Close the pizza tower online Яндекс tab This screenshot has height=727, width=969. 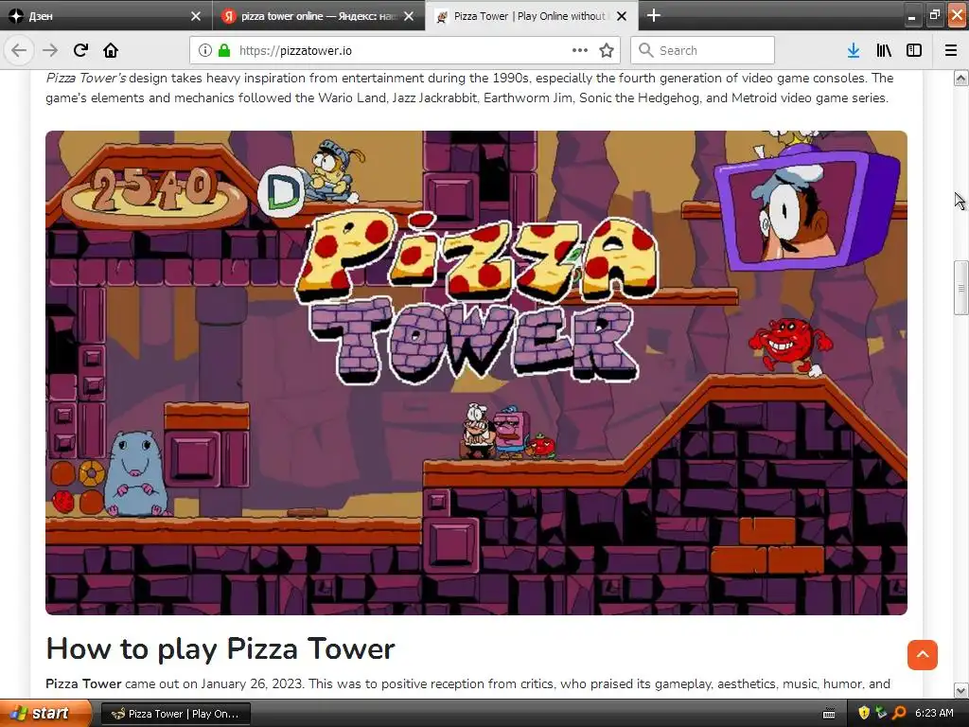tap(409, 16)
